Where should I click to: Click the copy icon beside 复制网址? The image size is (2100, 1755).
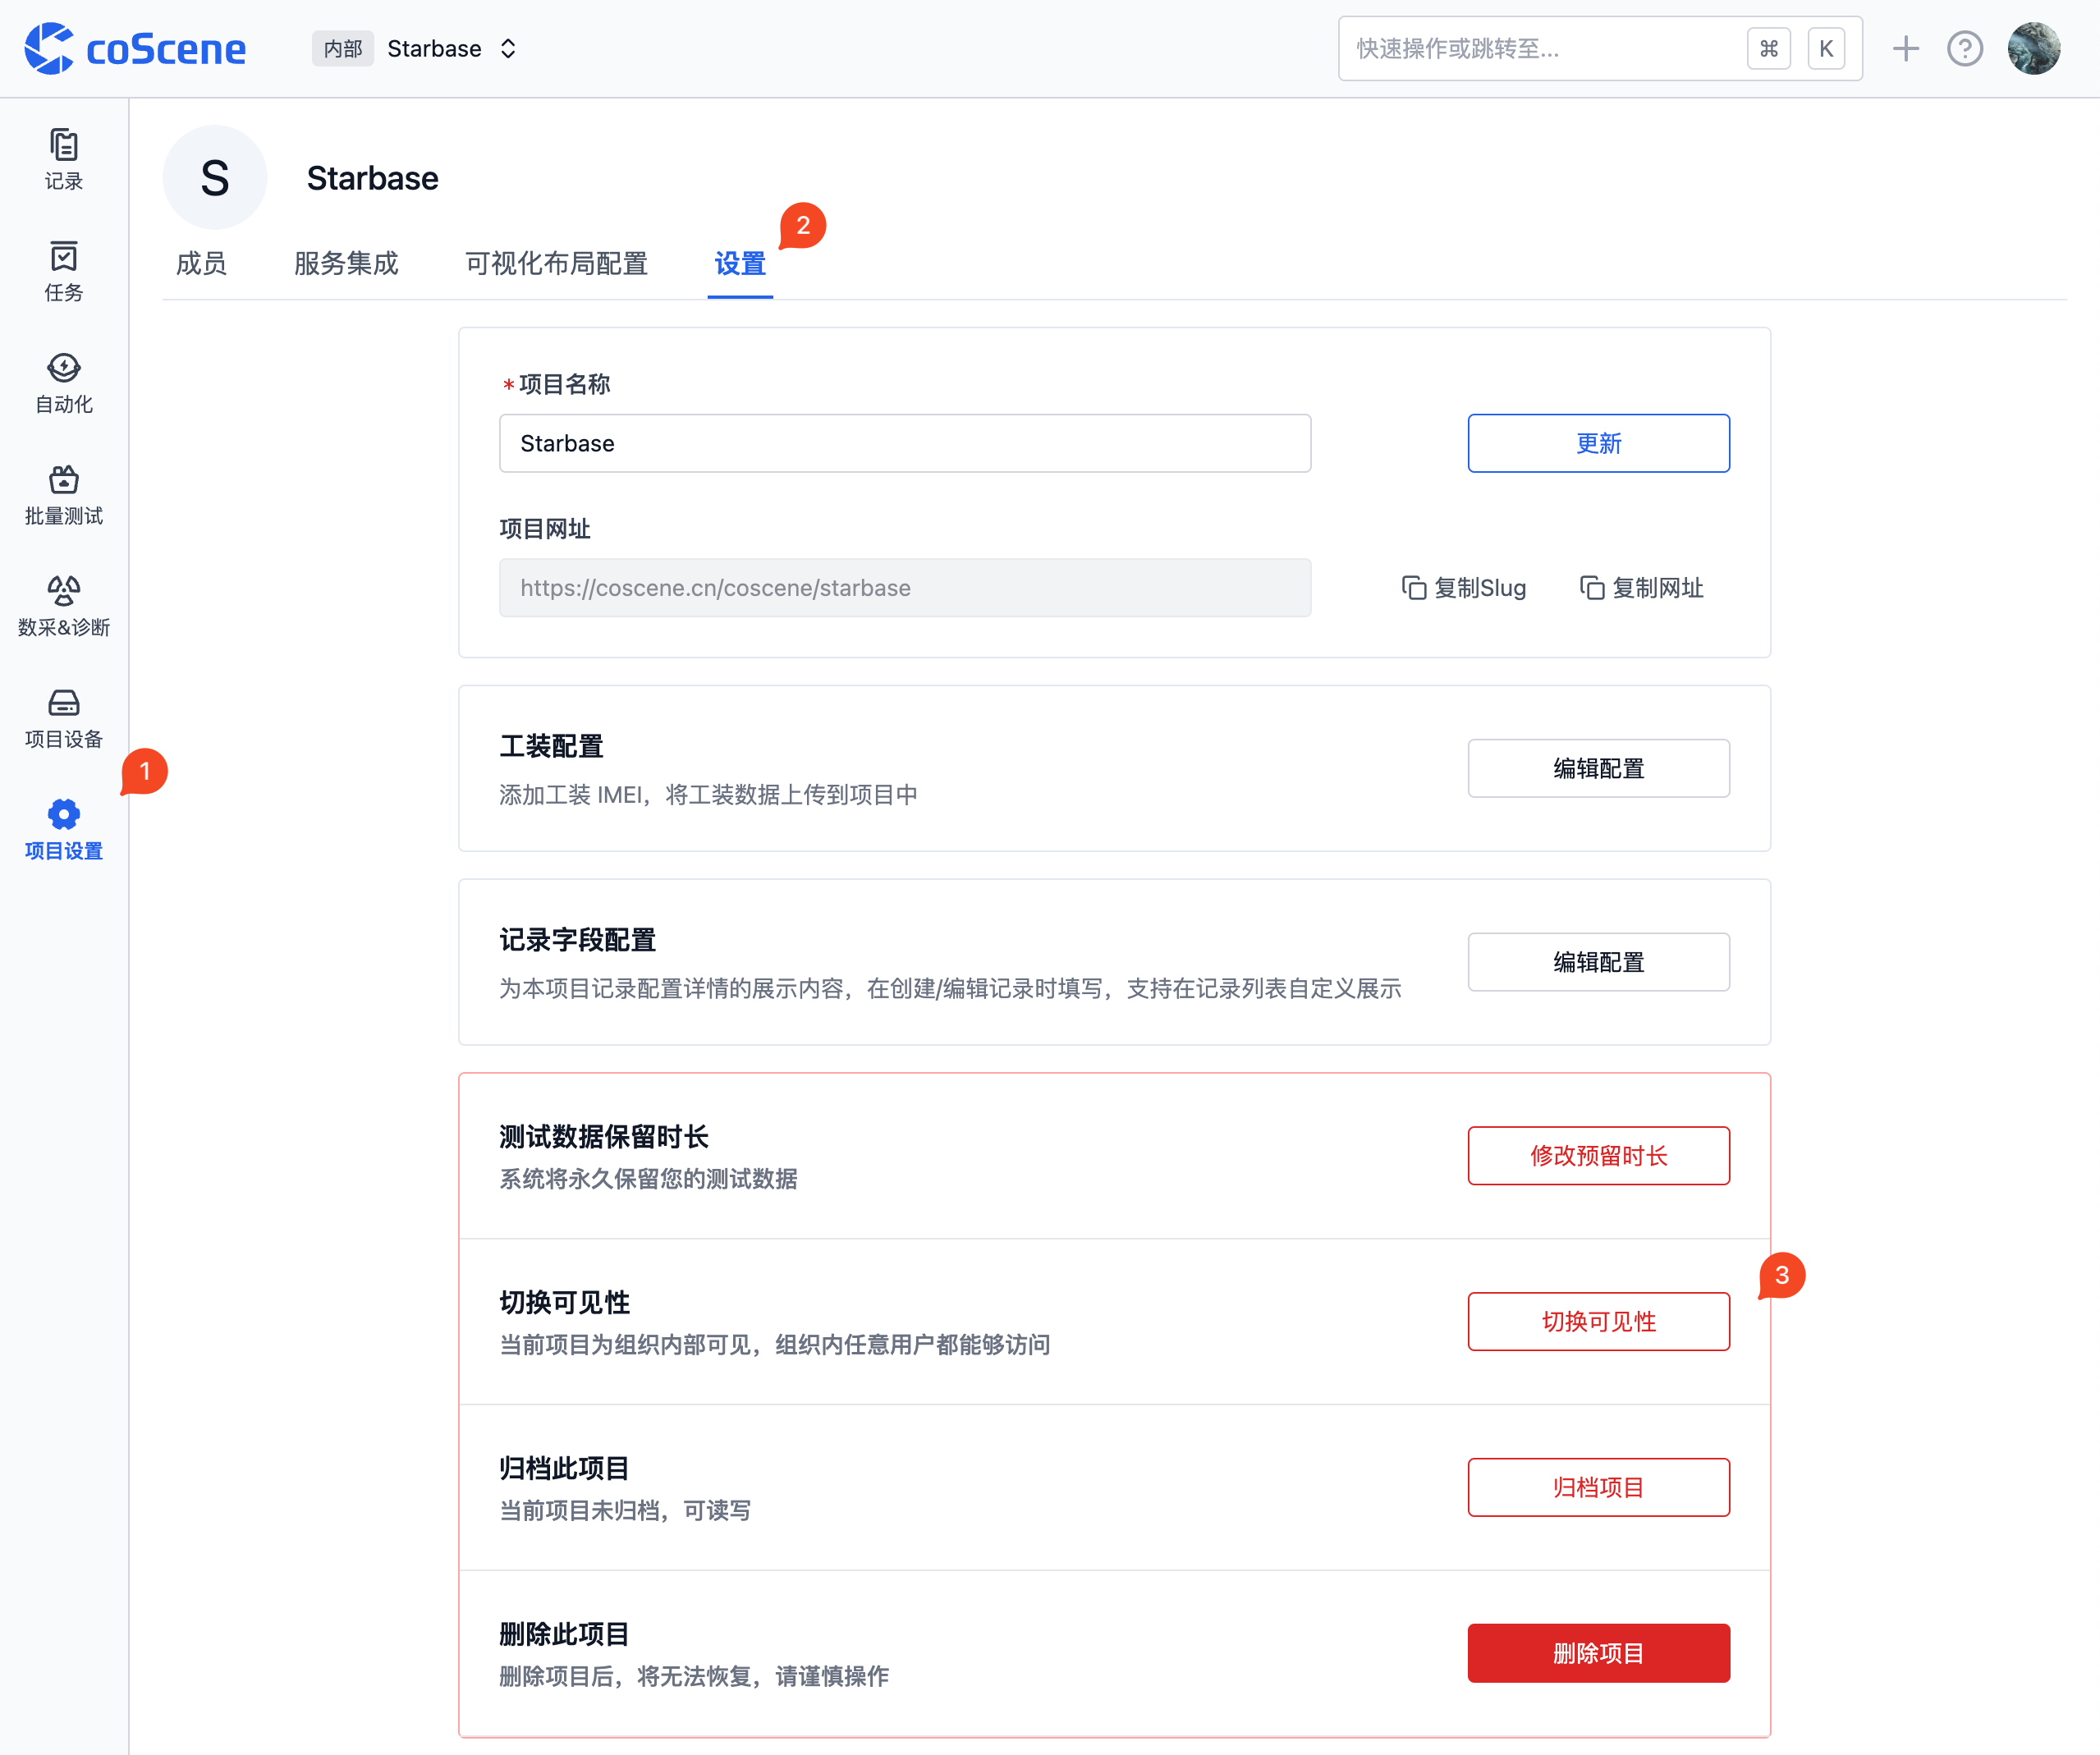[1591, 588]
